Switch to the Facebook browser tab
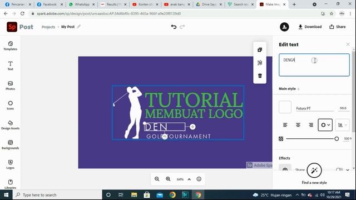 [x=50, y=4]
